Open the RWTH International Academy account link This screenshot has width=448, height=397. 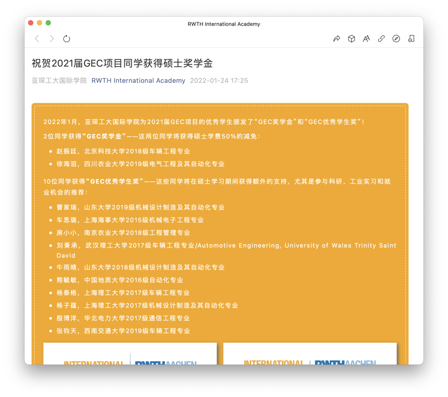coord(138,80)
